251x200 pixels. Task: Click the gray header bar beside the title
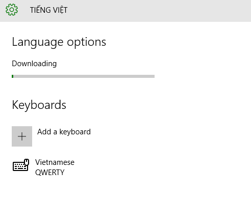pyautogui.click(x=158, y=11)
